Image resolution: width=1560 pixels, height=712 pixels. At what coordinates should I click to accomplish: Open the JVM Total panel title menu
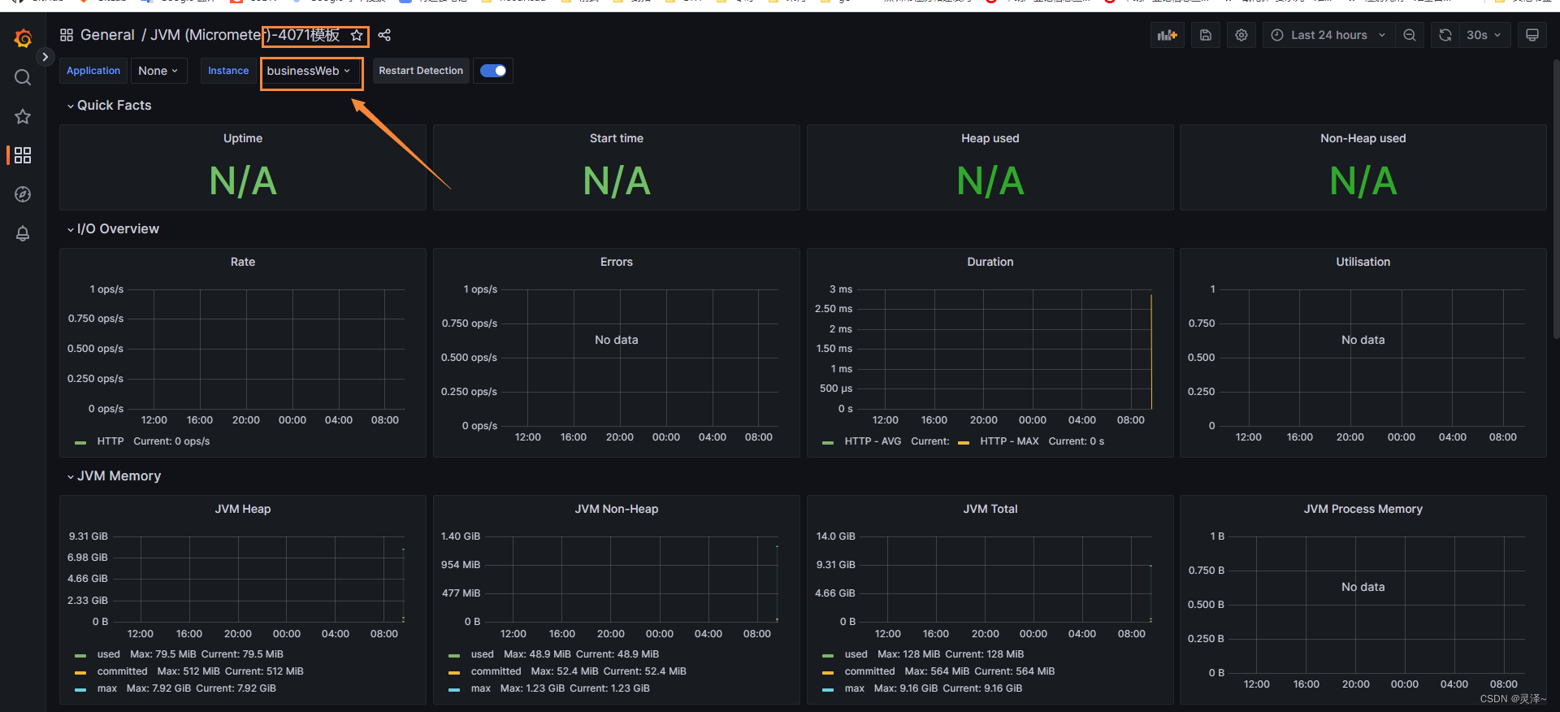[990, 509]
